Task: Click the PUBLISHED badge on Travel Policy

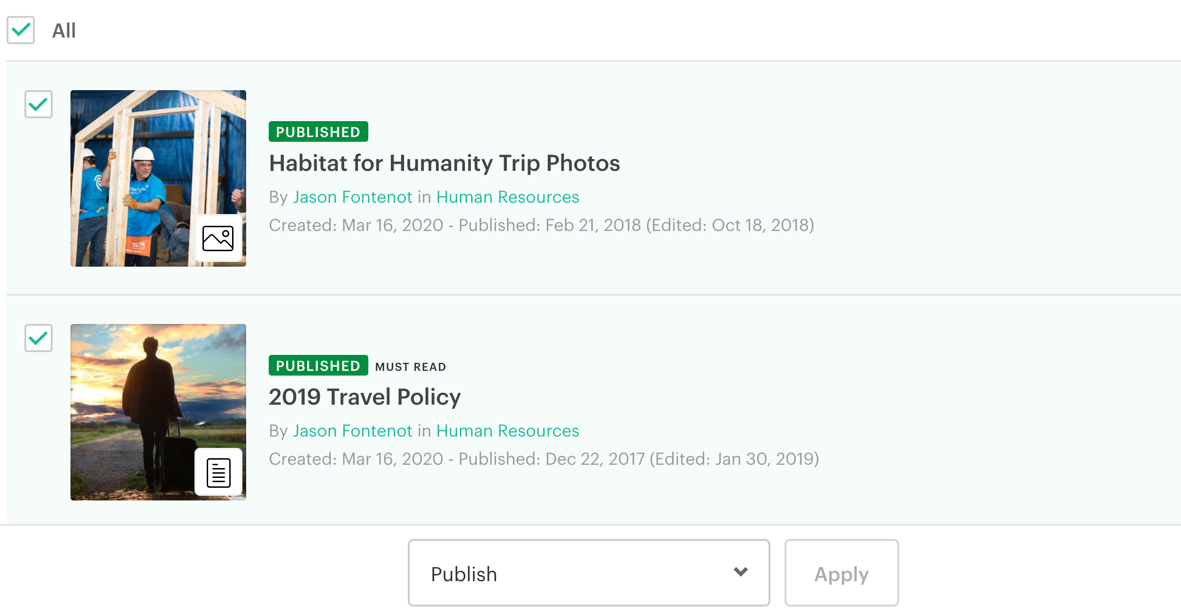Action: pyautogui.click(x=317, y=366)
